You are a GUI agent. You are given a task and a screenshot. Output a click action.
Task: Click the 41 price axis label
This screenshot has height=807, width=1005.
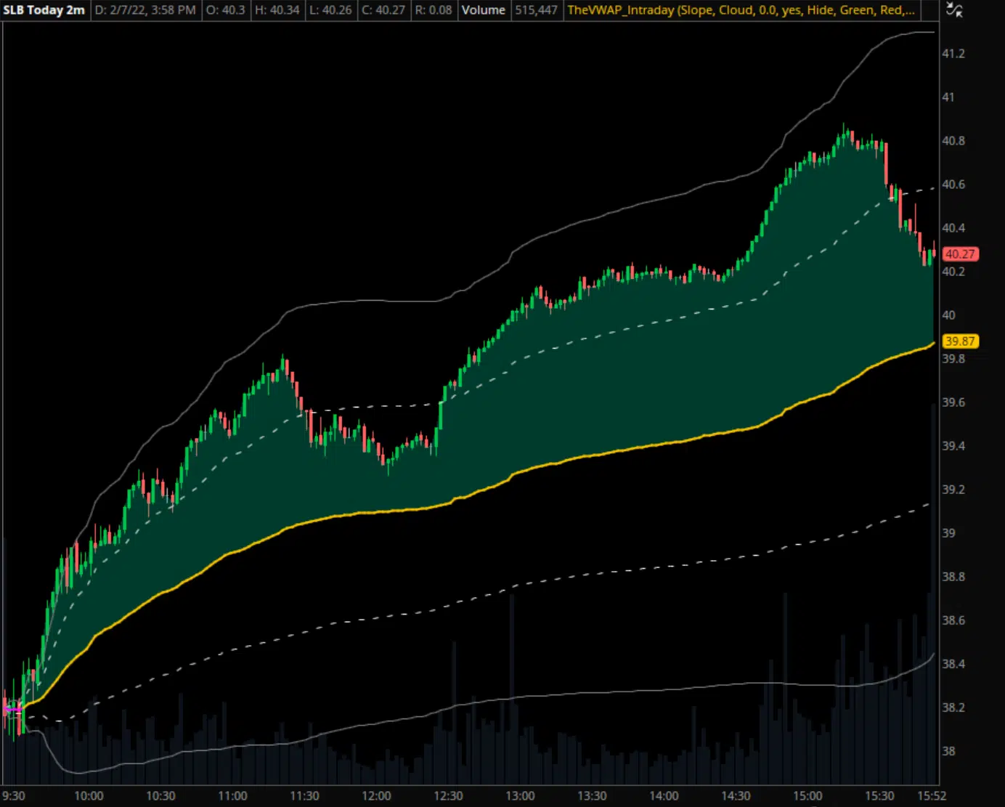tap(948, 97)
